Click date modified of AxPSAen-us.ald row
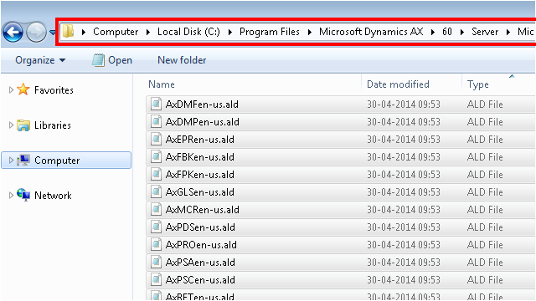This screenshot has width=536, height=301. tap(404, 263)
